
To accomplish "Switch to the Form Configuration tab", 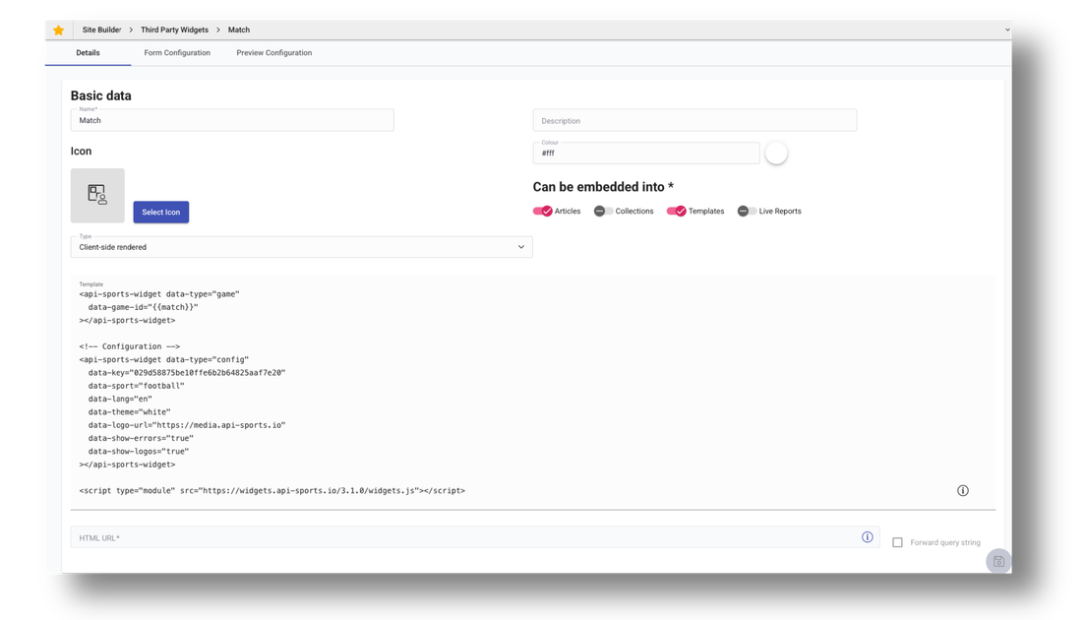I will (177, 52).
